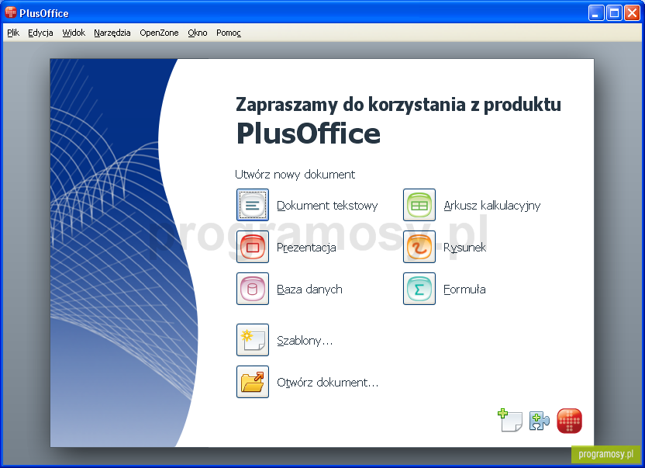Open the Widok menu
The image size is (645, 468).
pyautogui.click(x=74, y=33)
